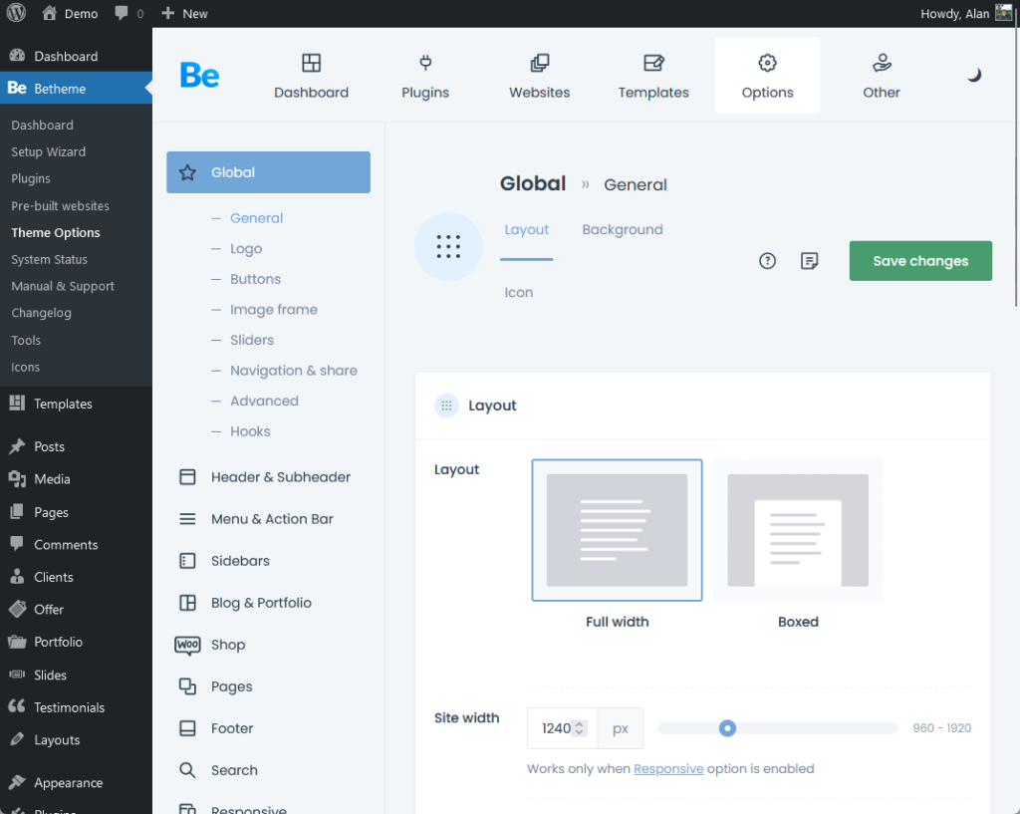Open Hooks settings under Global

250,431
